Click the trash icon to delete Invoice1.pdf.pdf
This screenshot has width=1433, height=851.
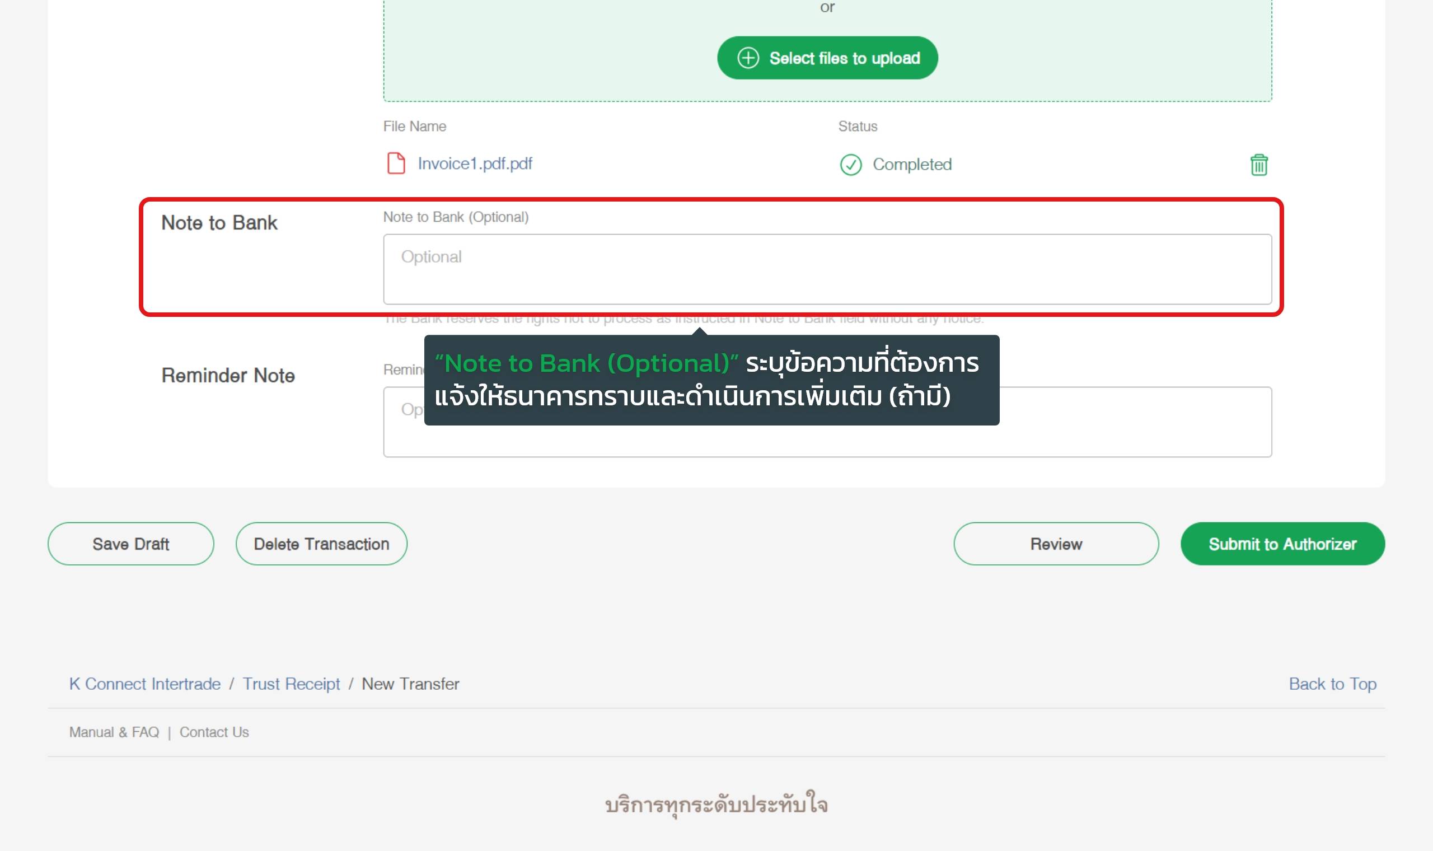click(x=1258, y=165)
